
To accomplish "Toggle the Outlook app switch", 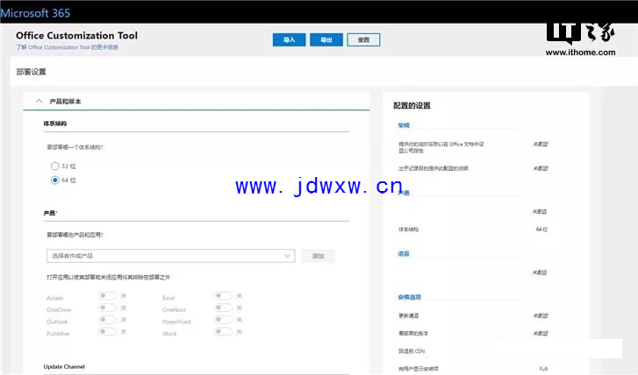I will coord(107,320).
